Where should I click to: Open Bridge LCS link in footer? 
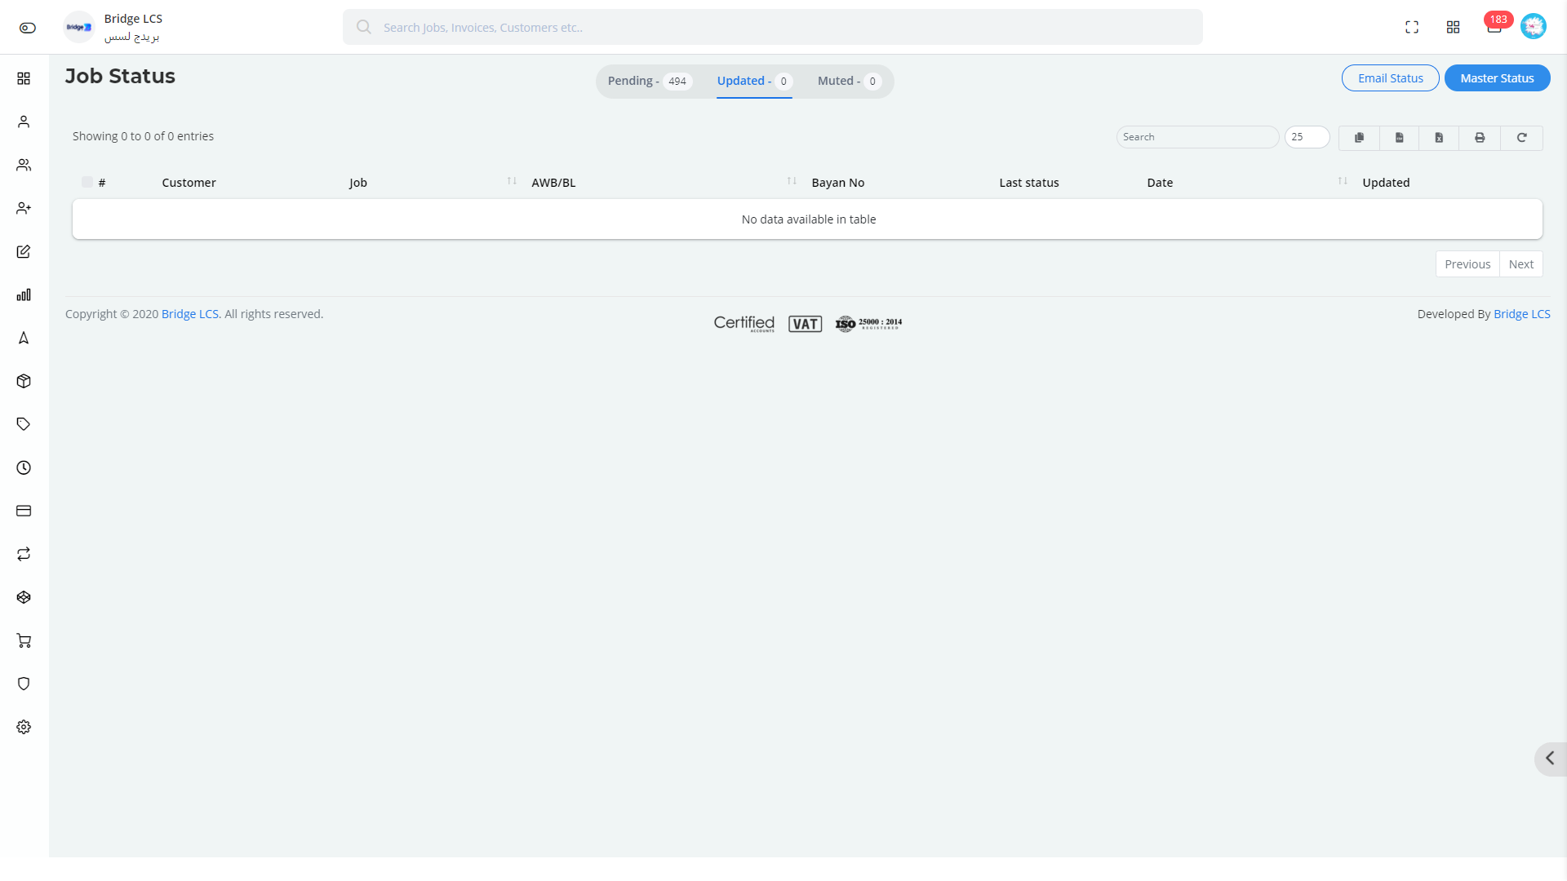tap(189, 314)
